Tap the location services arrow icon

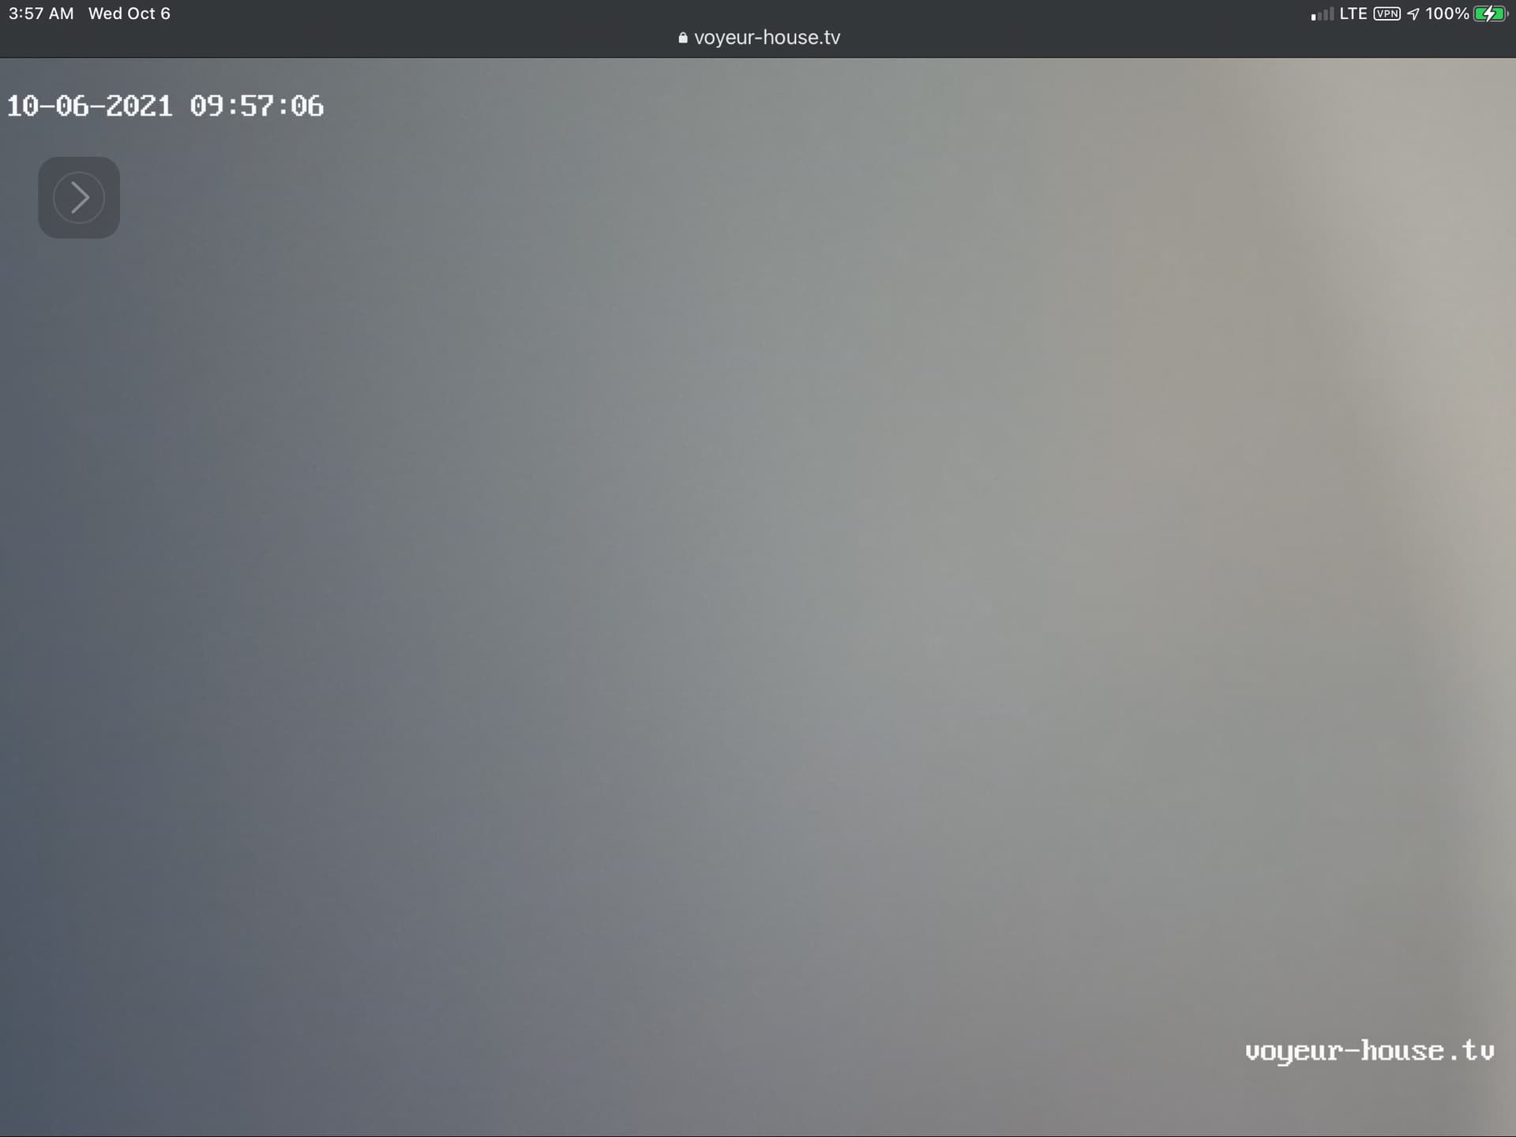tap(1413, 13)
